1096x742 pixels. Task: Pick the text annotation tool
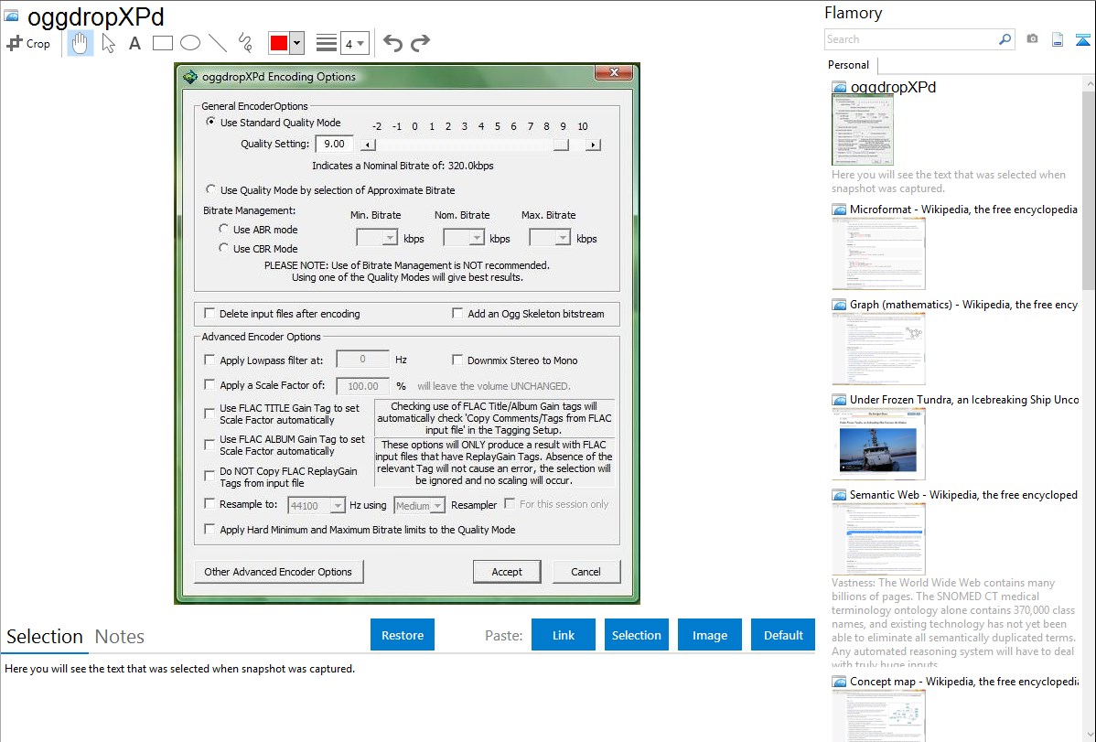[134, 43]
